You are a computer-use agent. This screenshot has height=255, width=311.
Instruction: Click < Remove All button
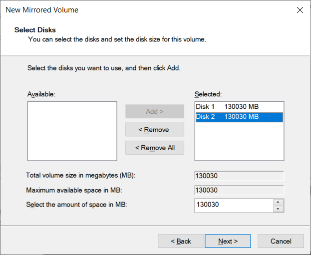[155, 148]
